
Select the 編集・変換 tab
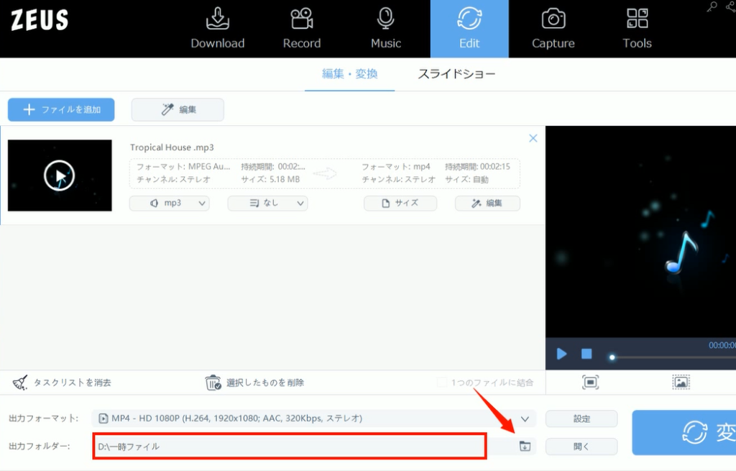(349, 74)
